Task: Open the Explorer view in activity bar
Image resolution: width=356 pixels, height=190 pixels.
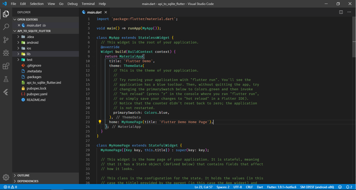Action: [x=6, y=14]
